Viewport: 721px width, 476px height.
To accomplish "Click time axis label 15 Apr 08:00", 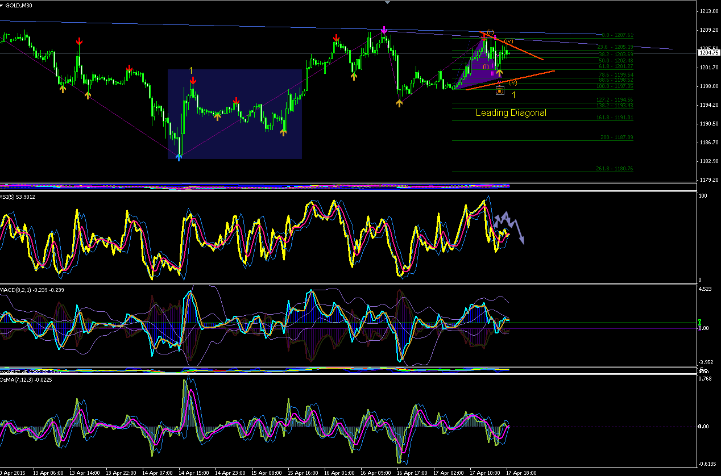I will point(267,473).
